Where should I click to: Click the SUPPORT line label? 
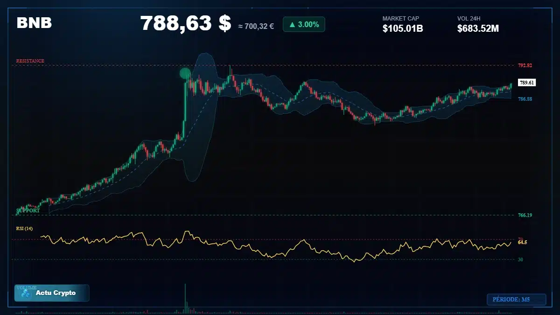coord(28,210)
